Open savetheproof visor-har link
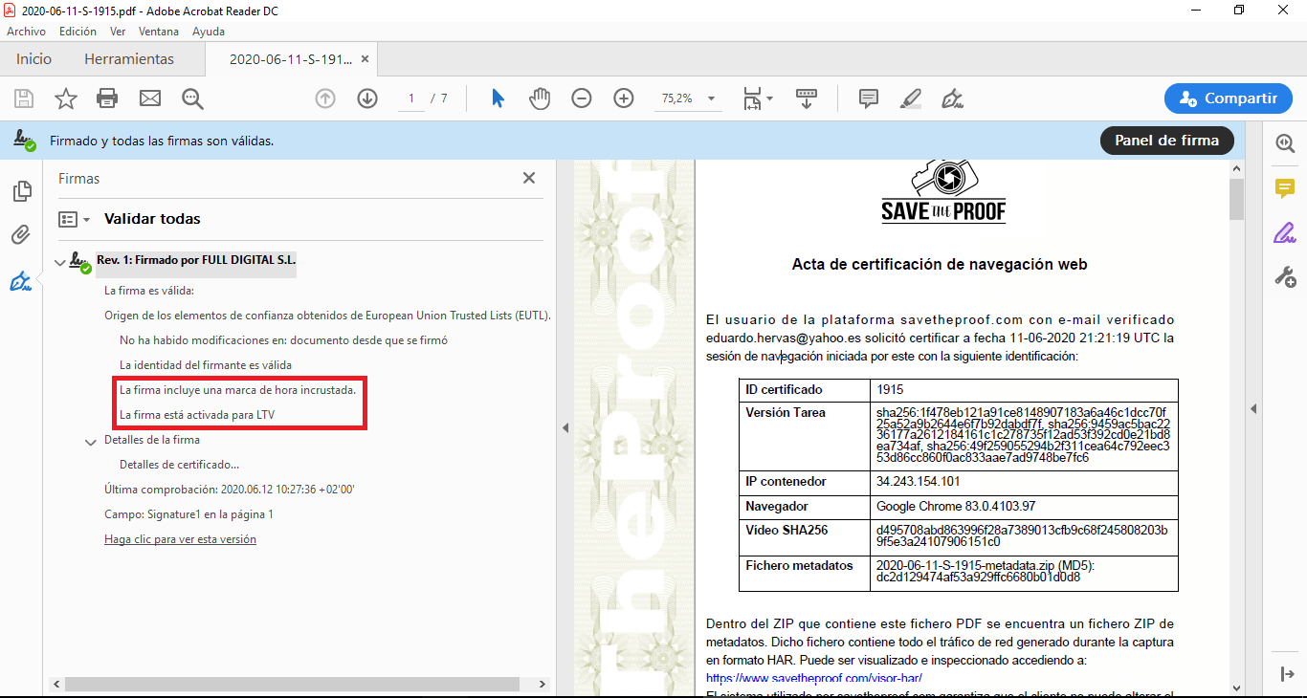This screenshot has width=1307, height=698. pyautogui.click(x=814, y=678)
